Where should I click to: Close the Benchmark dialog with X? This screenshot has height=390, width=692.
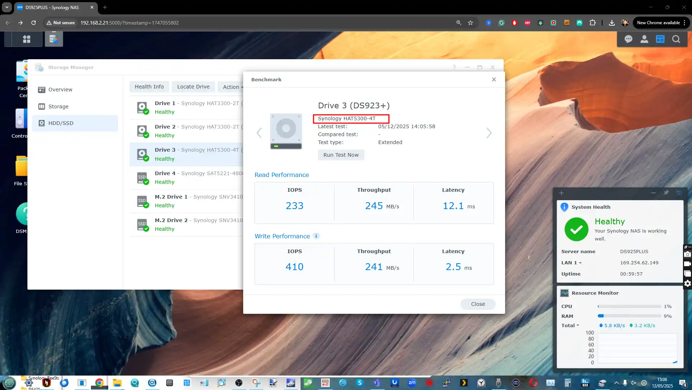494,79
